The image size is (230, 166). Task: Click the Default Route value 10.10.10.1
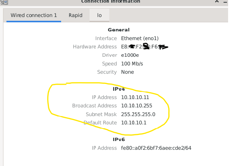coord(134,123)
